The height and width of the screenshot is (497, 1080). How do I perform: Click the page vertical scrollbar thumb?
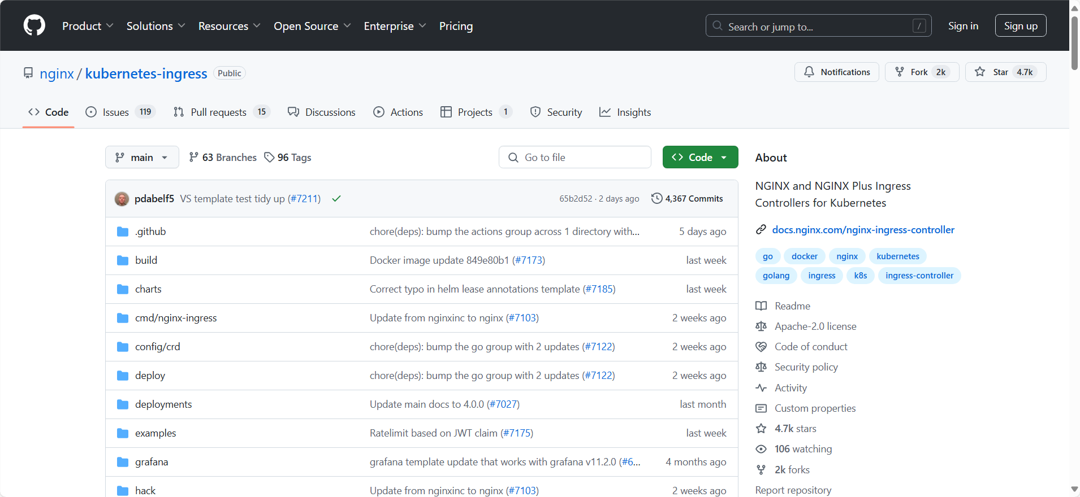[x=1074, y=43]
